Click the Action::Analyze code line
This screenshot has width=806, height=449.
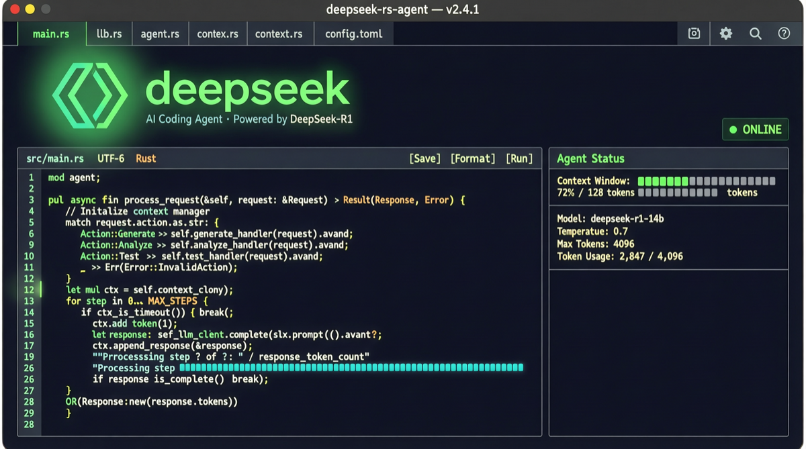coord(214,245)
